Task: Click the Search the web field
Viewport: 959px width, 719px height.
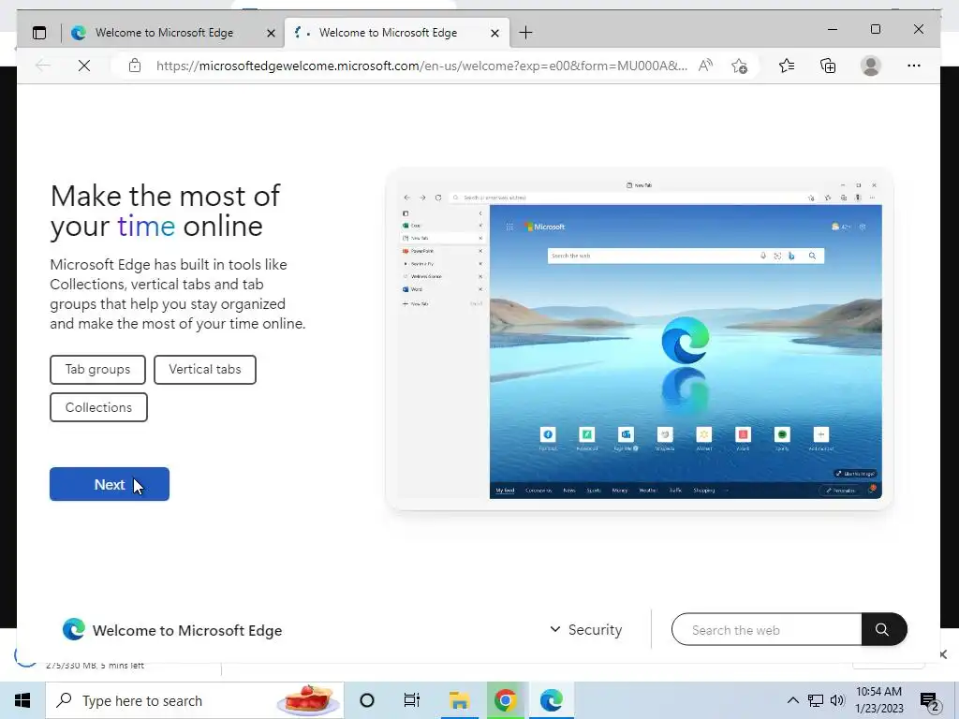Action: click(766, 630)
